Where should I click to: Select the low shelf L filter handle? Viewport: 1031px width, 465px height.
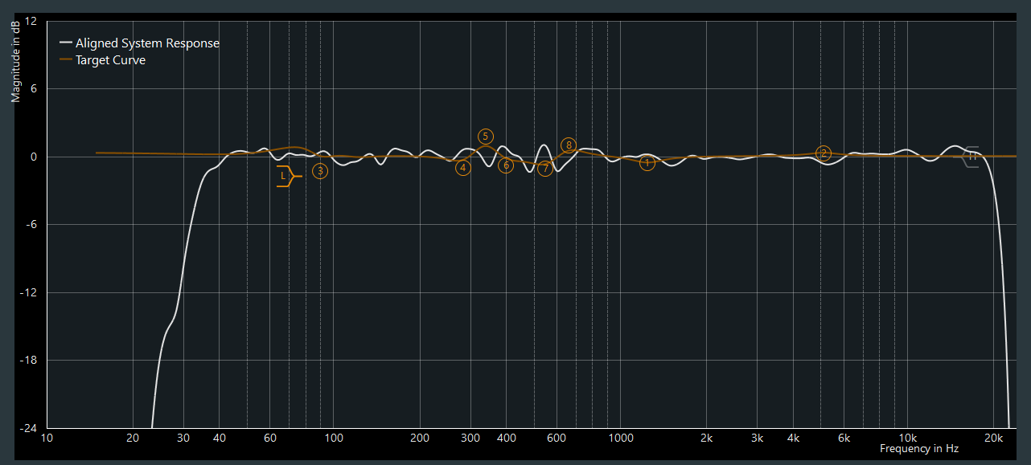(x=288, y=176)
